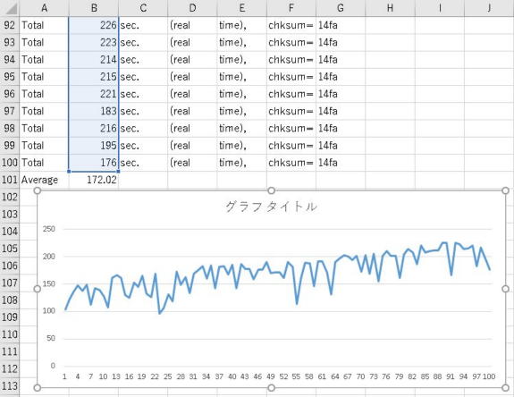Click the chart's top-left resize handle
This screenshot has height=397, width=514.
tap(38, 190)
